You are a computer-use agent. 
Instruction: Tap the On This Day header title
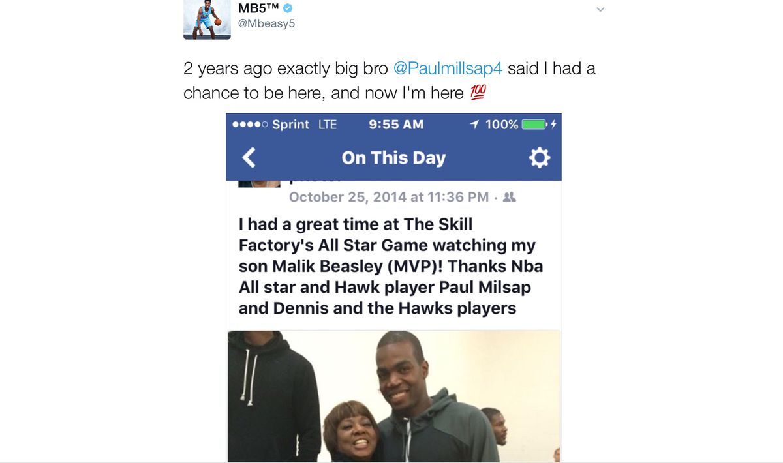click(x=393, y=158)
